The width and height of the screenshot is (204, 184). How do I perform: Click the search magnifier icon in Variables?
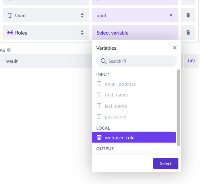(x=103, y=61)
